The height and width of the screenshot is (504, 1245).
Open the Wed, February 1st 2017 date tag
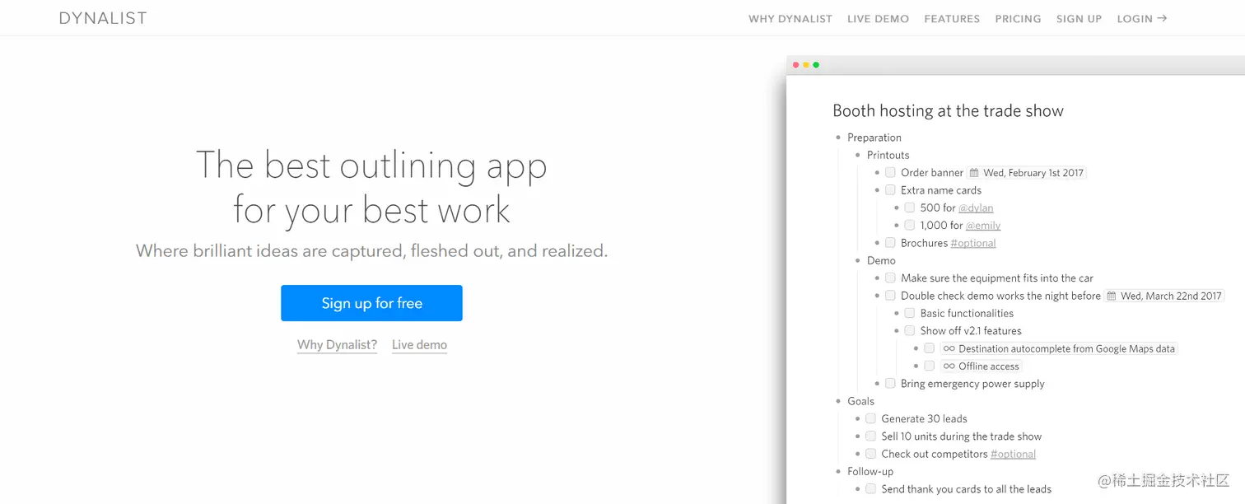1027,173
